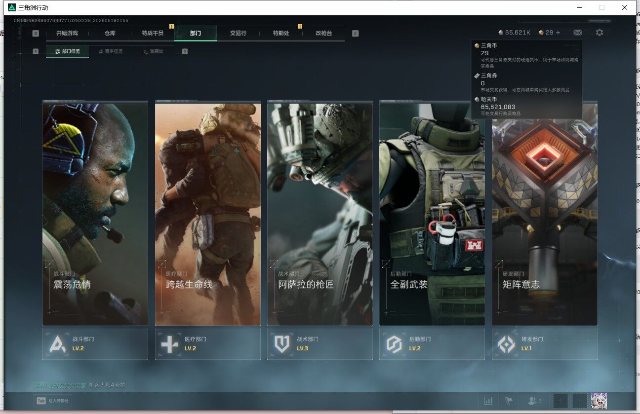Open the 仓库 tab
The width and height of the screenshot is (640, 414).
[110, 34]
